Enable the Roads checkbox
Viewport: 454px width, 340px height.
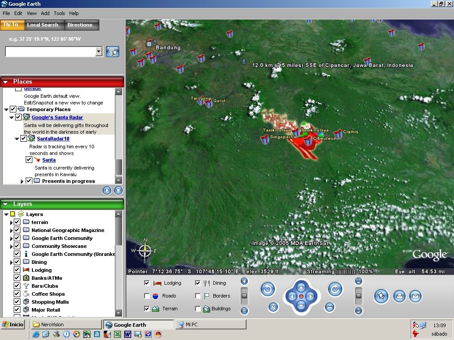point(147,296)
